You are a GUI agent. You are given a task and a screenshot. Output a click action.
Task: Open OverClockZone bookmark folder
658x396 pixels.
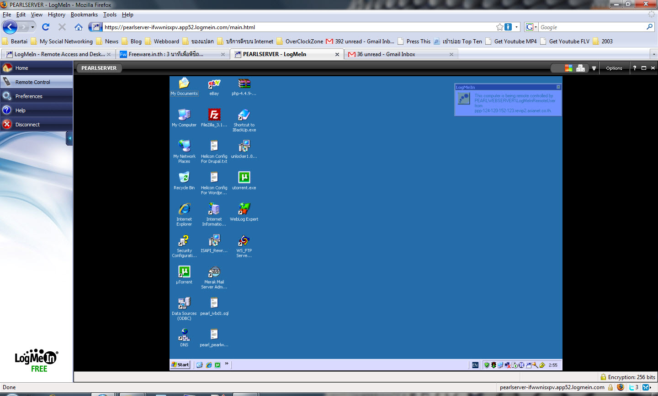300,41
